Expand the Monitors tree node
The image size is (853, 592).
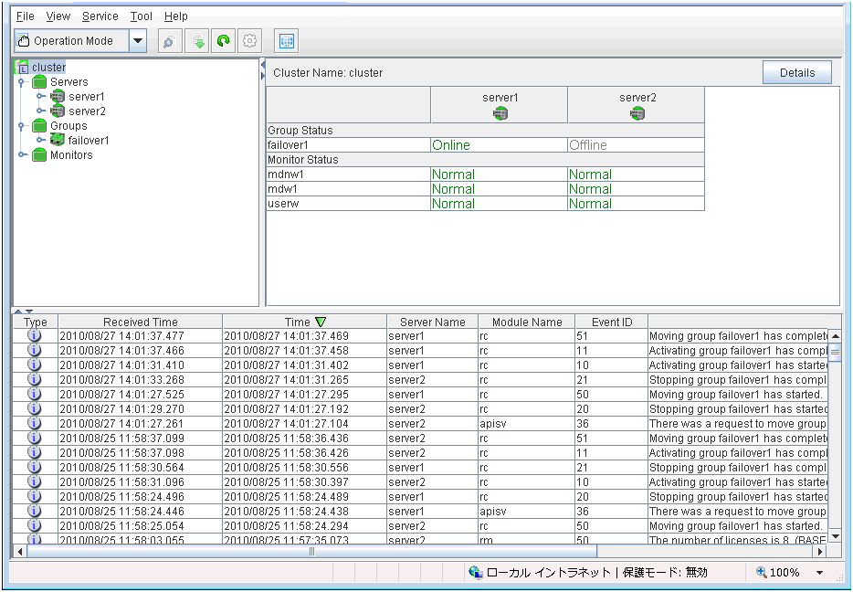(x=21, y=155)
